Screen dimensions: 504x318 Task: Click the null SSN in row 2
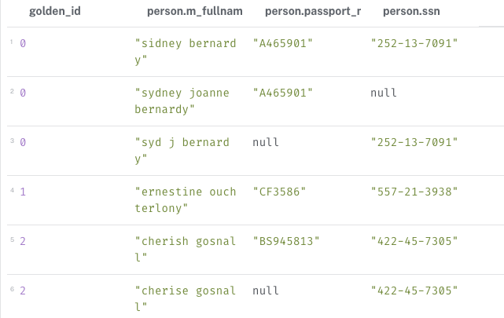pos(384,93)
